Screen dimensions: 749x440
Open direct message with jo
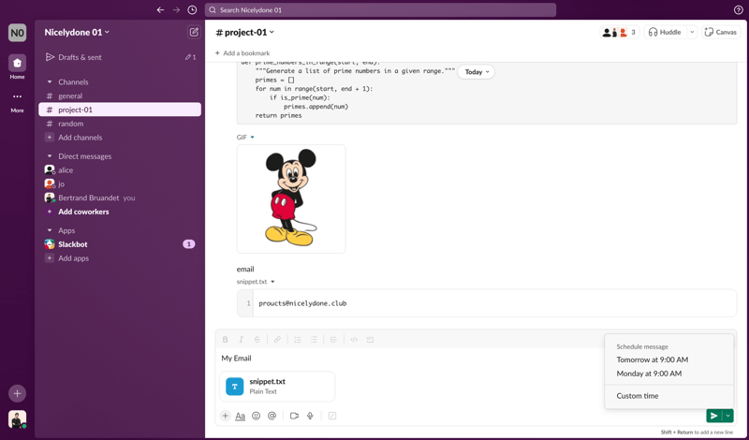120,183
